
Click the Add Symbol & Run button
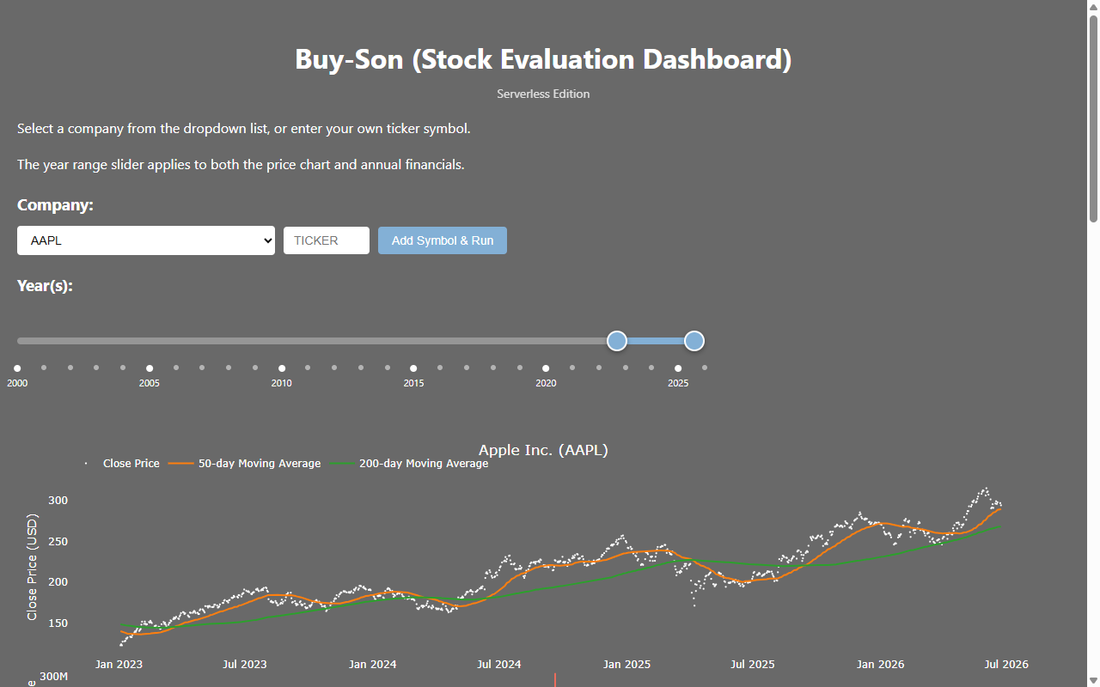coord(443,240)
